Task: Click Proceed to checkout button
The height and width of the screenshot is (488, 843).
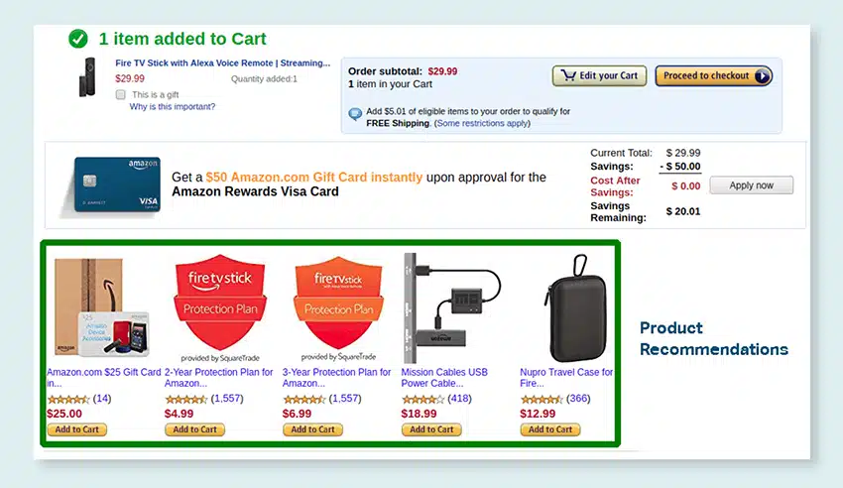Action: [x=713, y=75]
